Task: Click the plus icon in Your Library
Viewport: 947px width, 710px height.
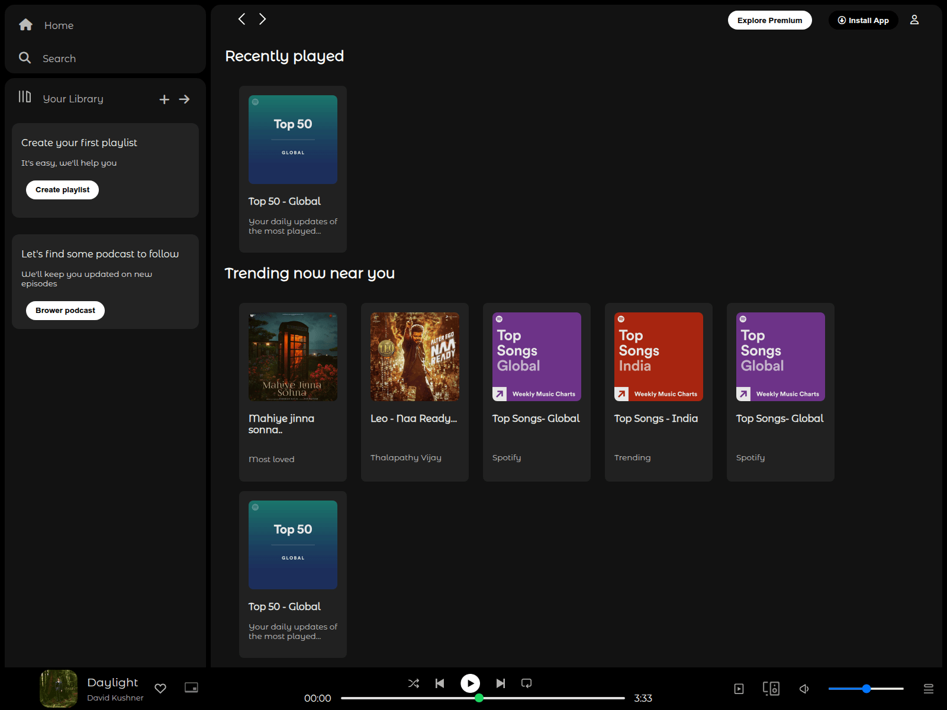Action: [x=165, y=99]
